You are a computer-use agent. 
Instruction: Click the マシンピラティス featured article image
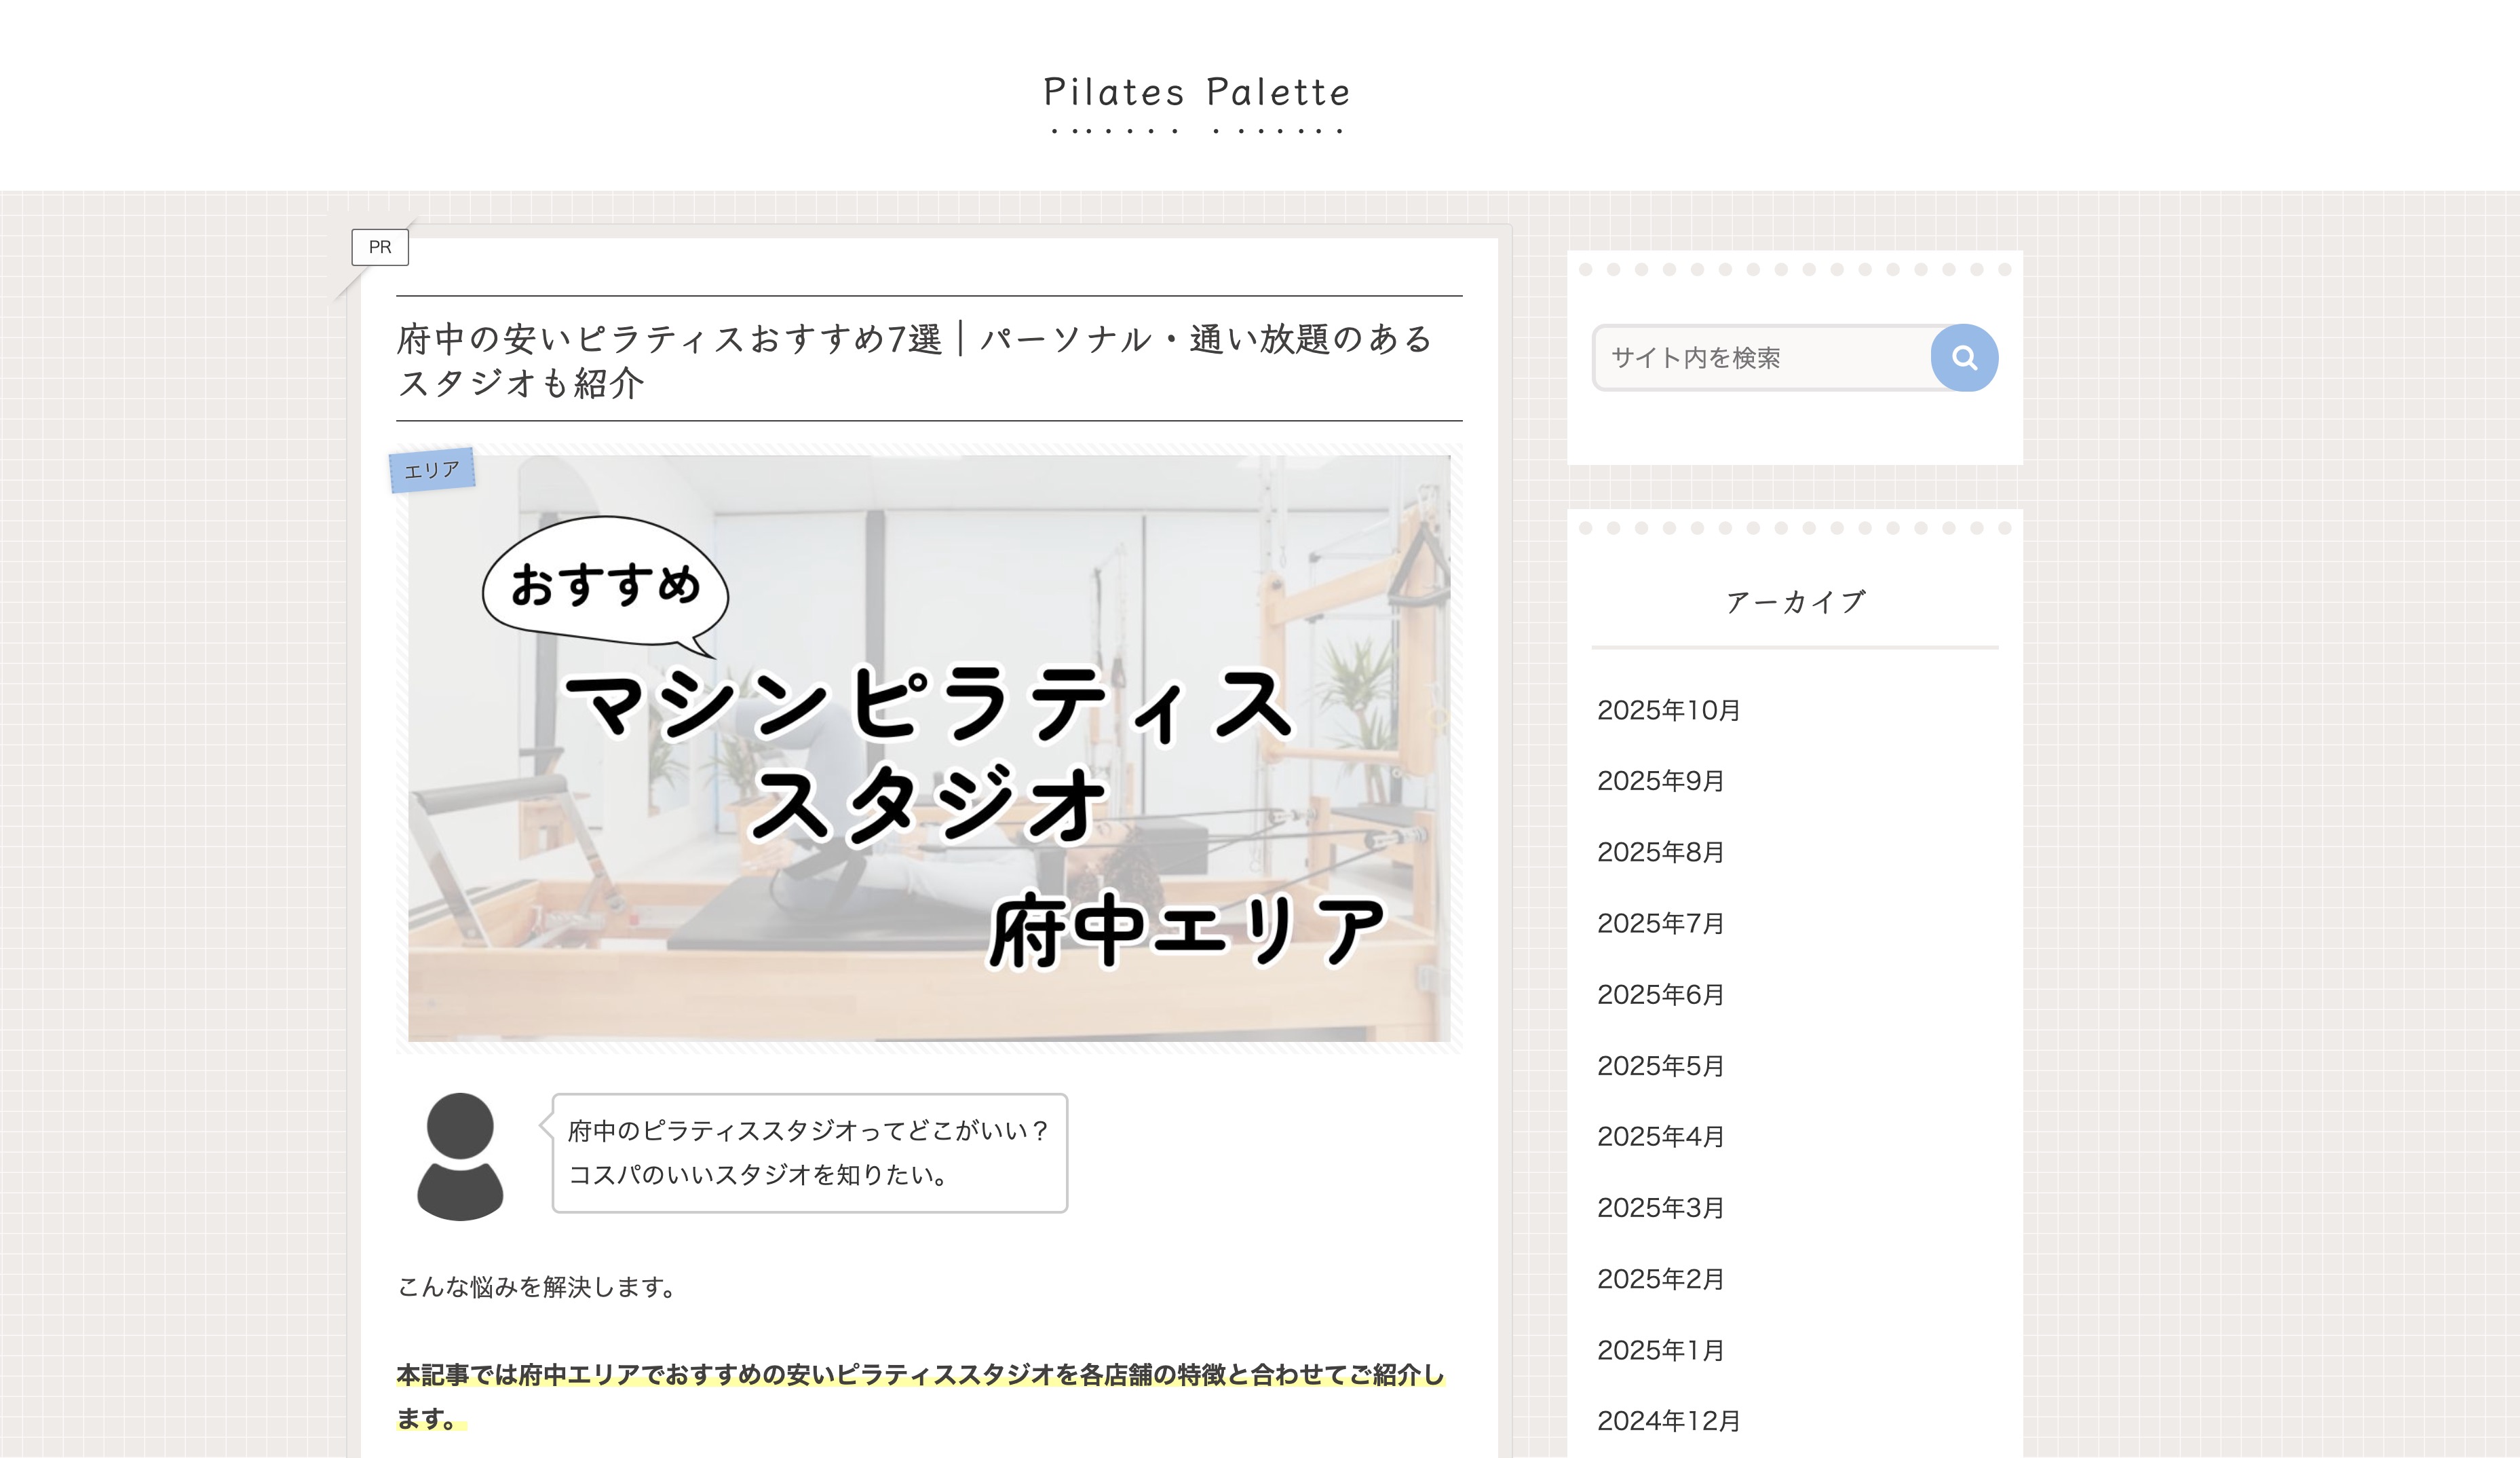928,749
